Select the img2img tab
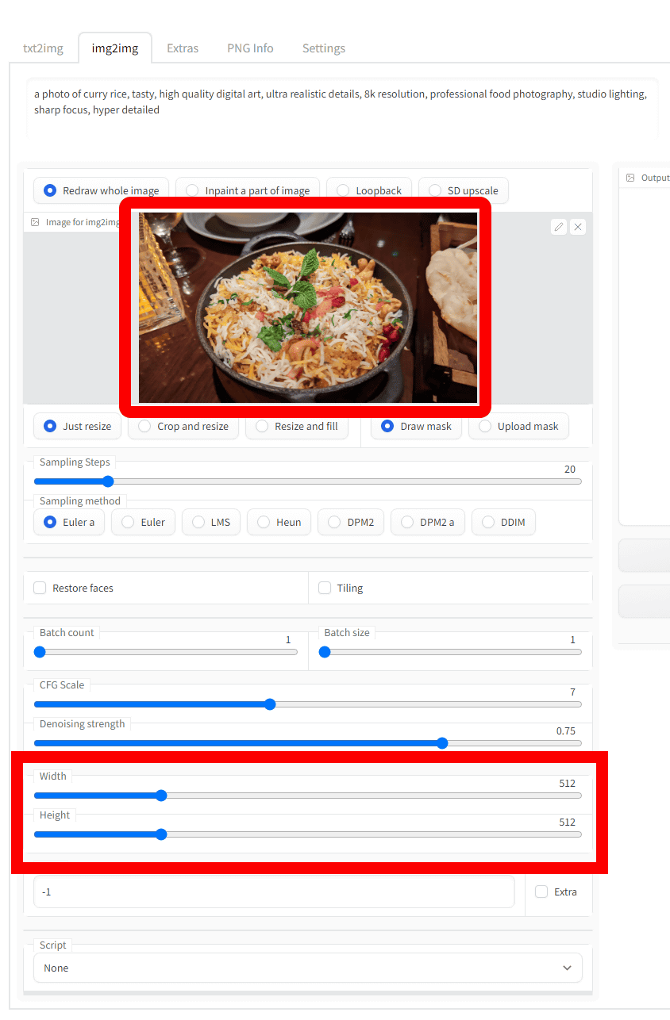 point(115,48)
